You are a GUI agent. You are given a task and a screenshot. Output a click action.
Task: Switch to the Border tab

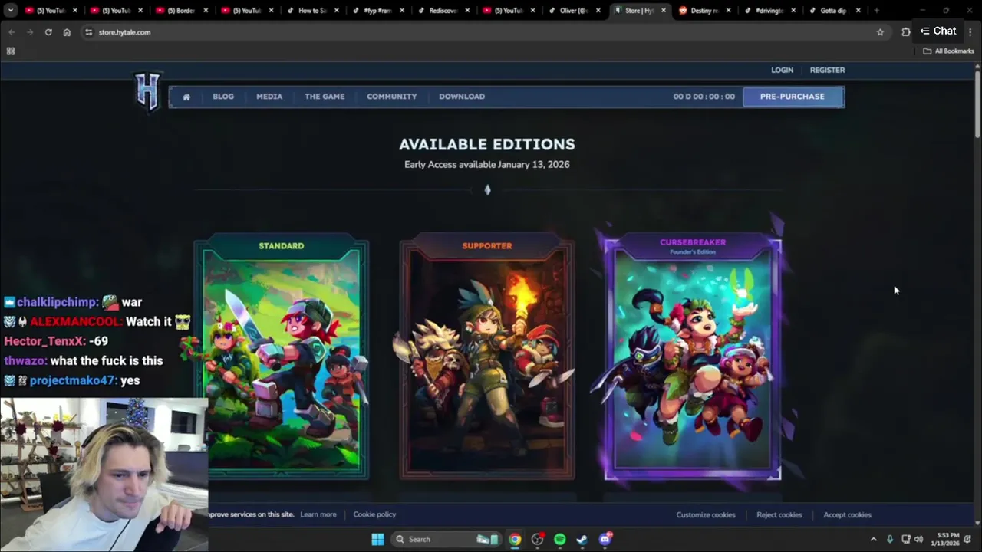180,11
